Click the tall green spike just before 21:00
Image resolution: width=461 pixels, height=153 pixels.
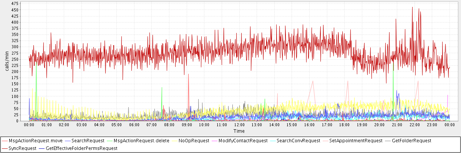click(x=393, y=72)
